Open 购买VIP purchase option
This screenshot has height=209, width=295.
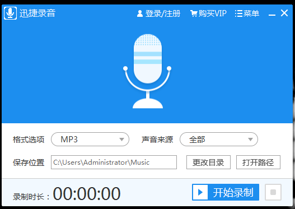tap(208, 13)
